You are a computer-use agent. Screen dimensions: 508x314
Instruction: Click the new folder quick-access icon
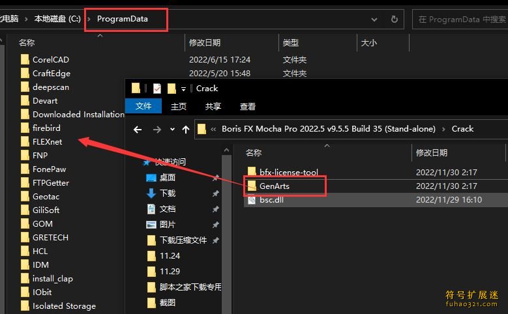[172, 89]
